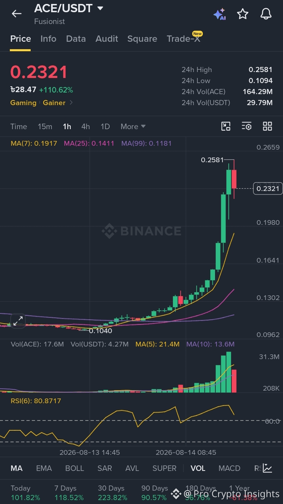Open the grid layout icon
The image size is (283, 504).
267,126
